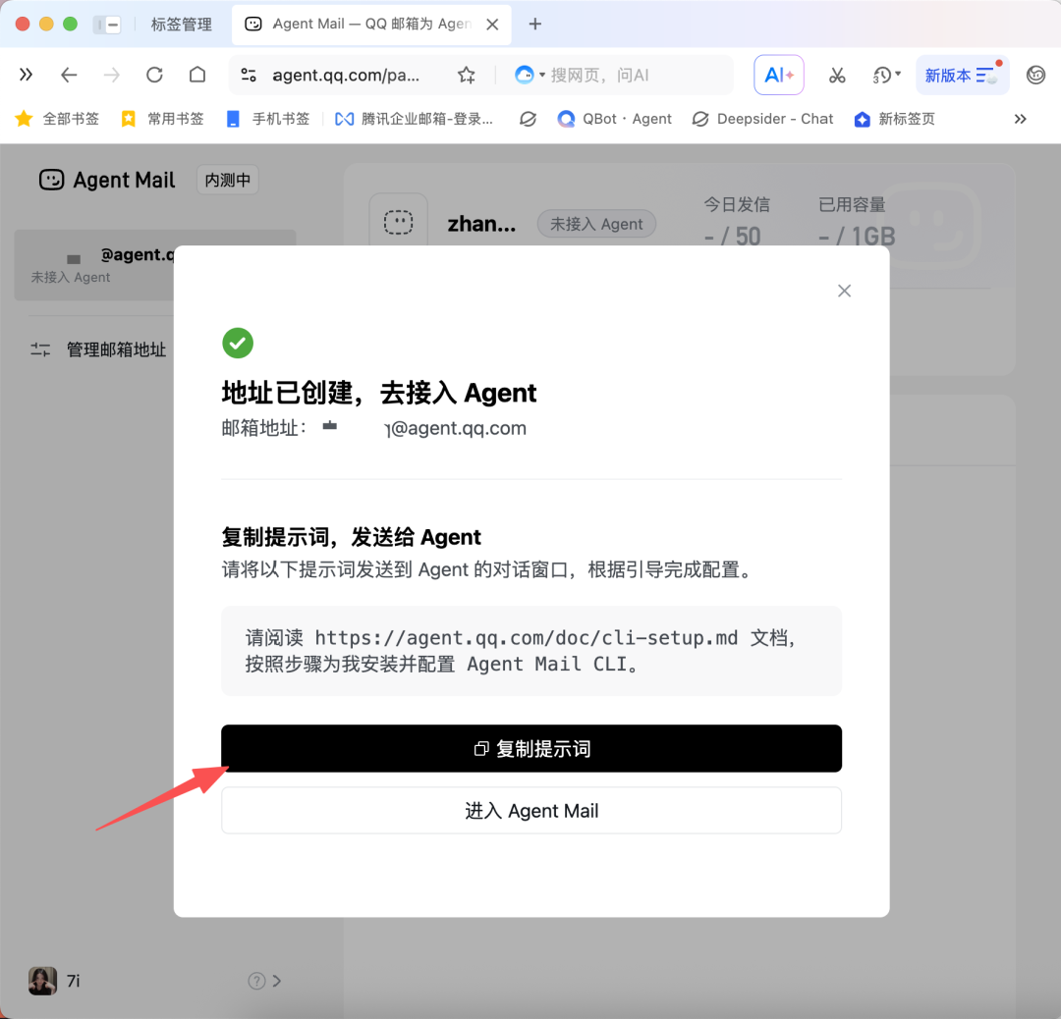Open Deepsider - Chat bookmark
1061x1019 pixels.
(762, 119)
